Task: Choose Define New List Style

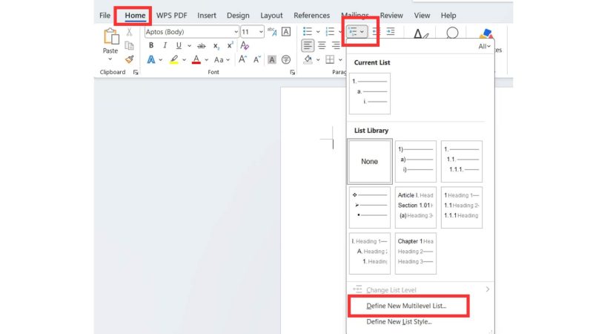Action: [399, 322]
